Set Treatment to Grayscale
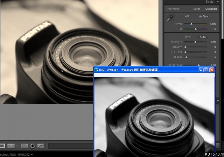Screen dimensions: 224x157 coord(211,9)
